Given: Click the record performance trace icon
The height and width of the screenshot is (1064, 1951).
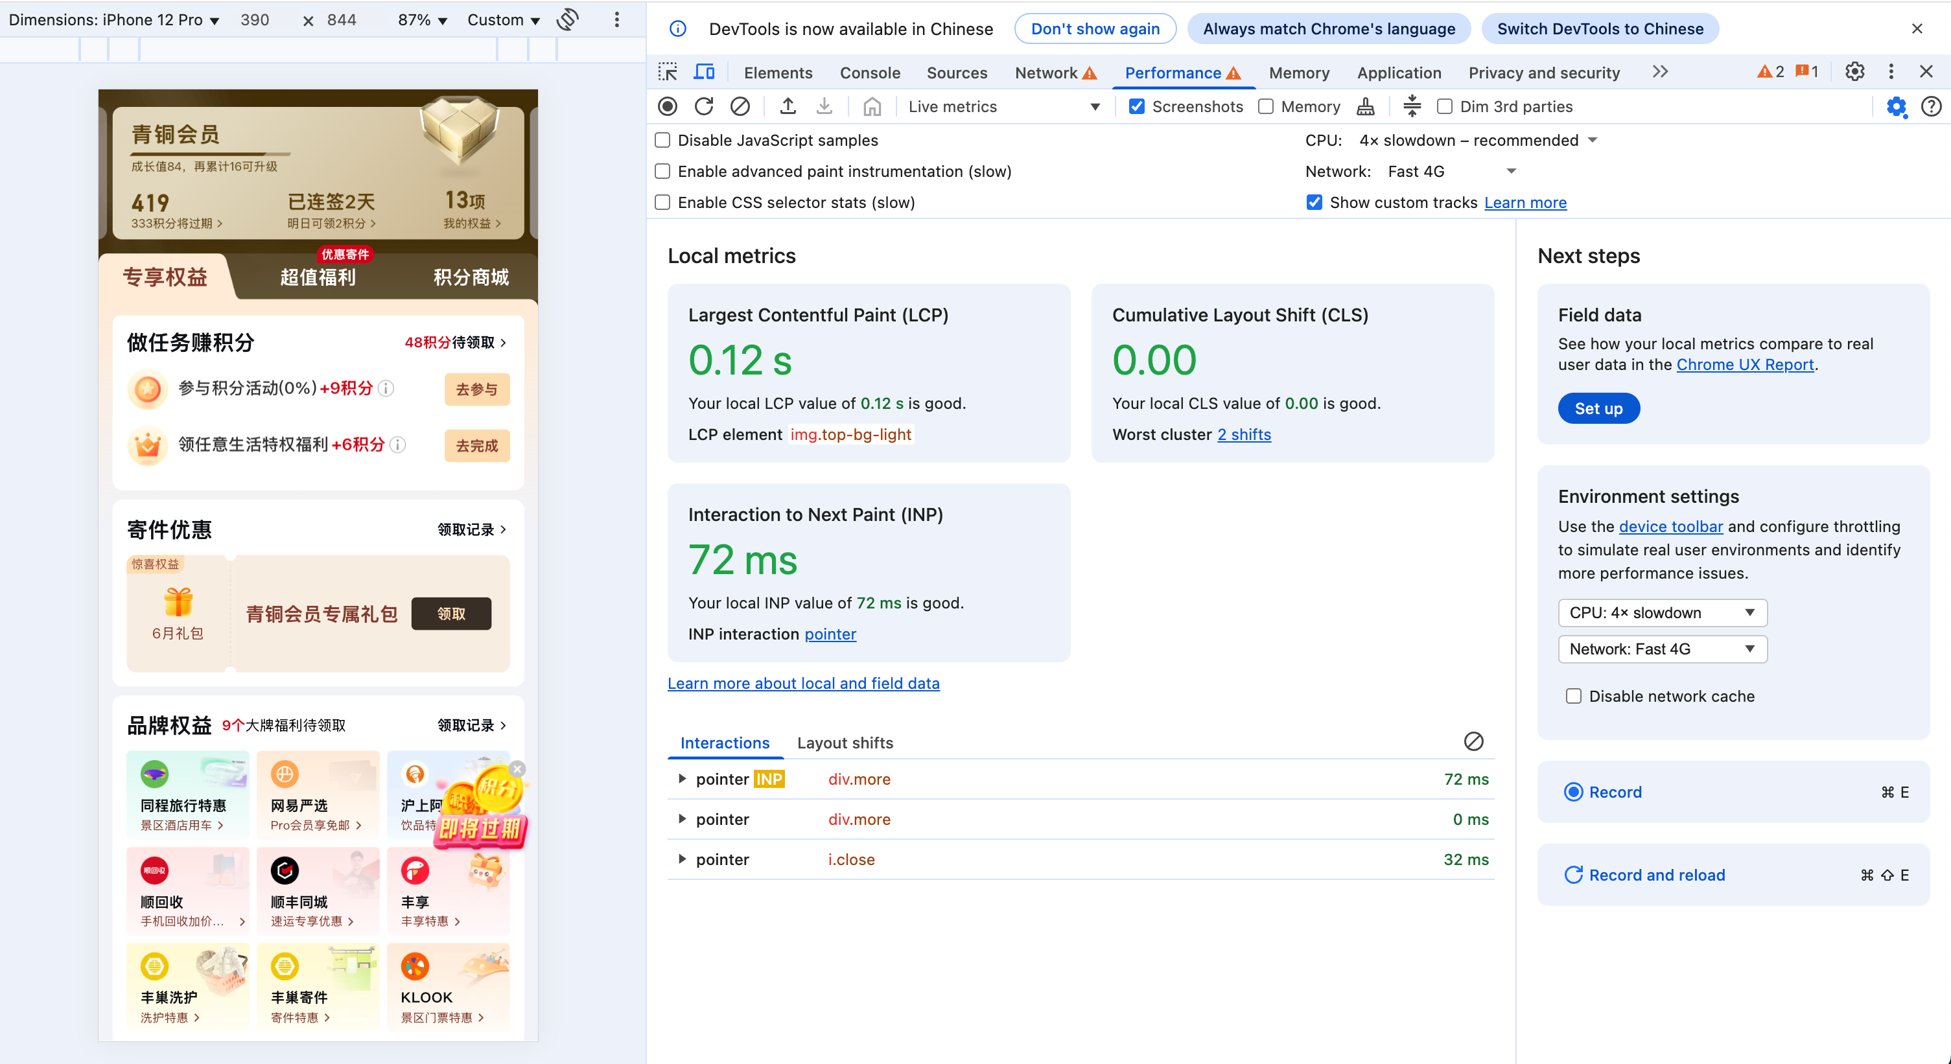Looking at the screenshot, I should point(667,107).
